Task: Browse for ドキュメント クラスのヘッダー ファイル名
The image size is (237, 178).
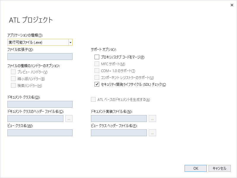Action: point(68,118)
